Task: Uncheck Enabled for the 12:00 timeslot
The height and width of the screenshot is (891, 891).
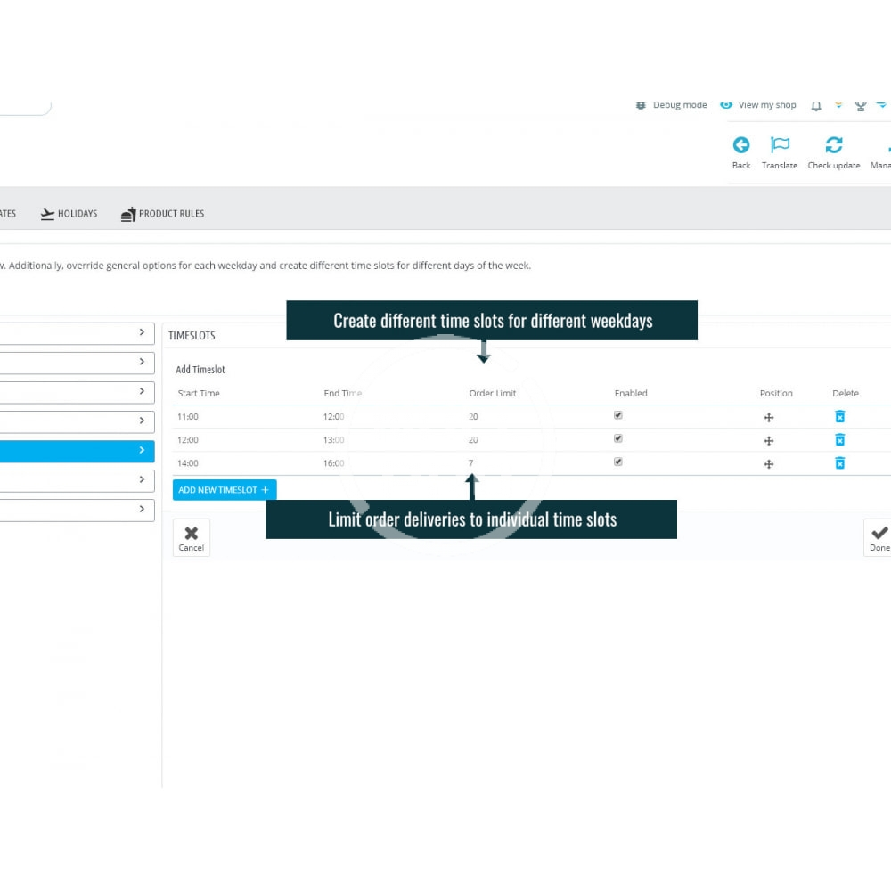Action: 618,438
